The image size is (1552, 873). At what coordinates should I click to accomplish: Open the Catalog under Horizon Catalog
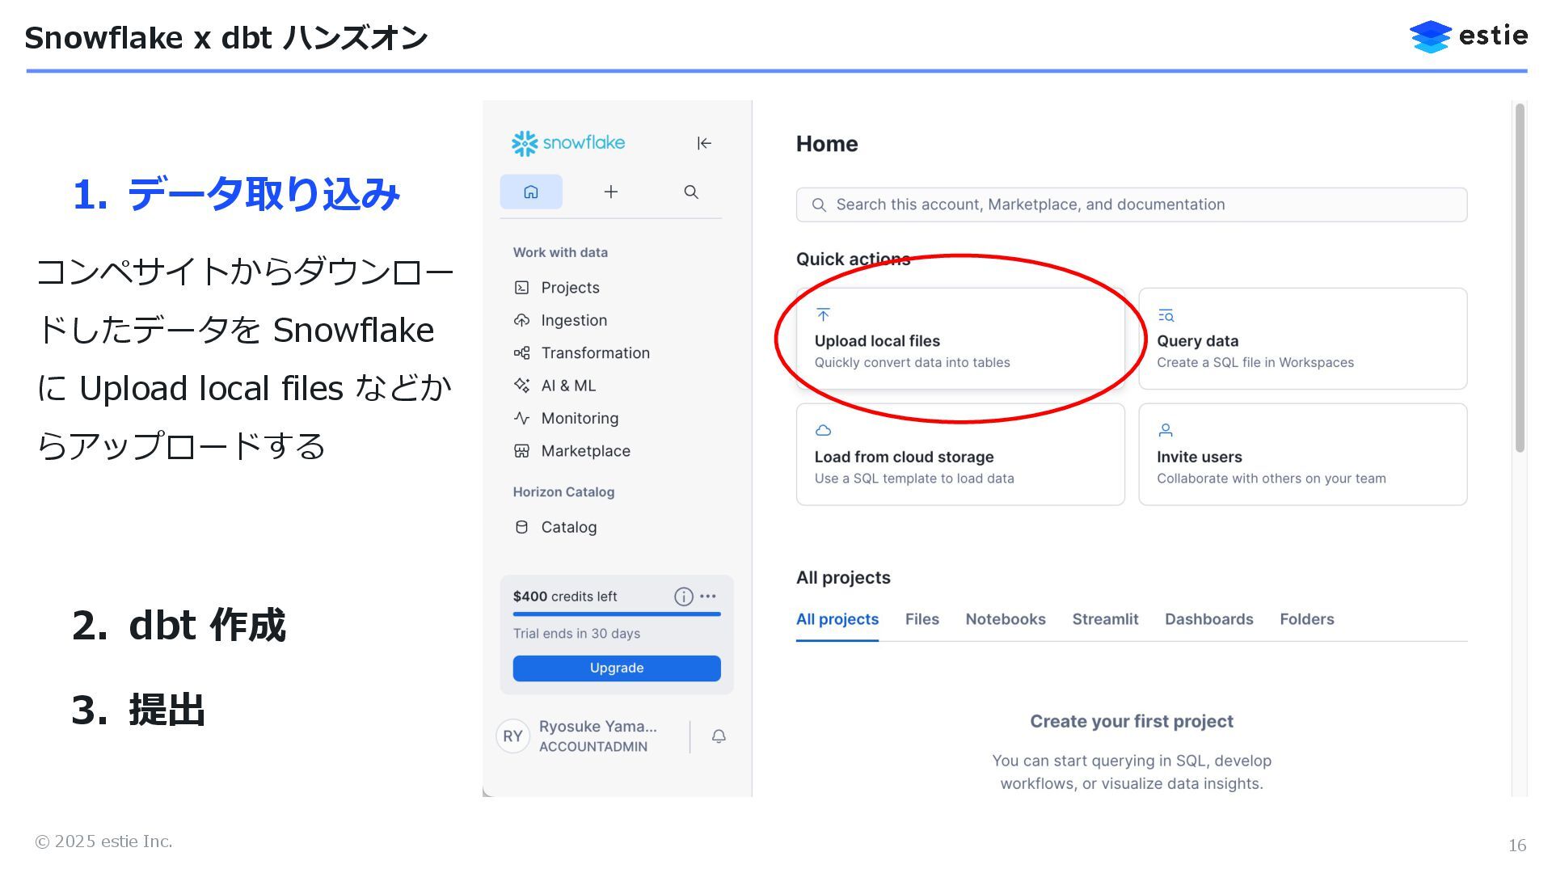click(568, 527)
